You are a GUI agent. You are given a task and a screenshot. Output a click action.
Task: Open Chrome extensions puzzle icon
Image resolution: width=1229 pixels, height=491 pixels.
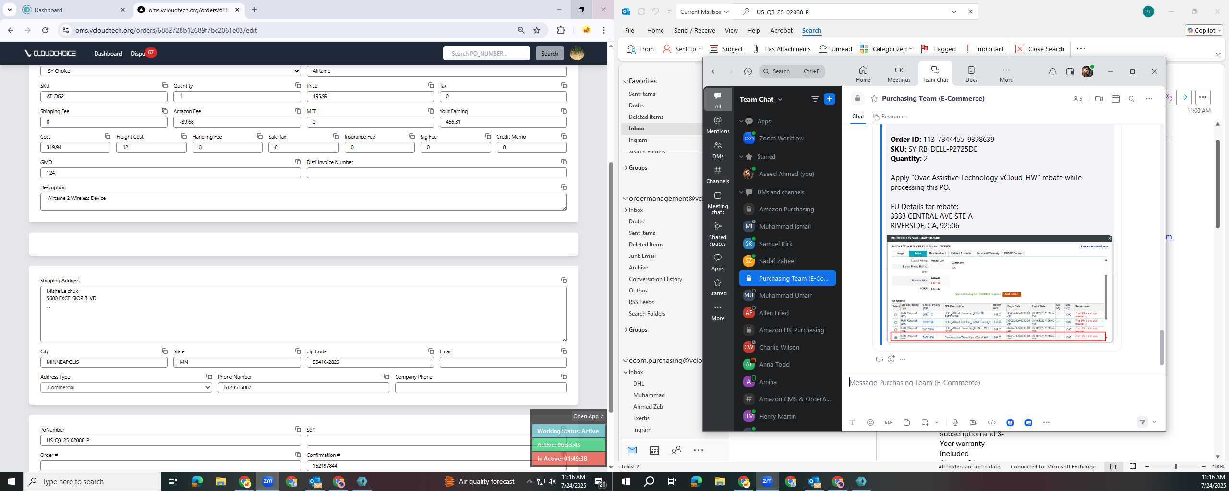pyautogui.click(x=561, y=30)
